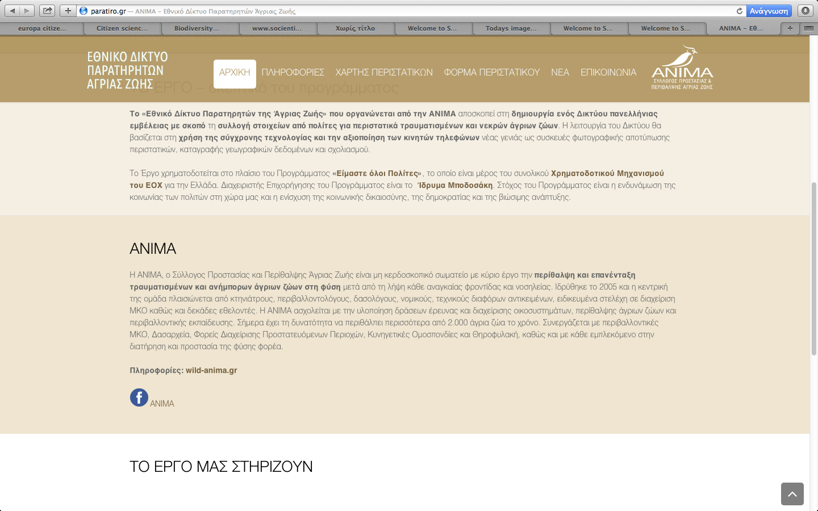Reload the page with the refresh icon
The image size is (818, 511).
pyautogui.click(x=739, y=11)
